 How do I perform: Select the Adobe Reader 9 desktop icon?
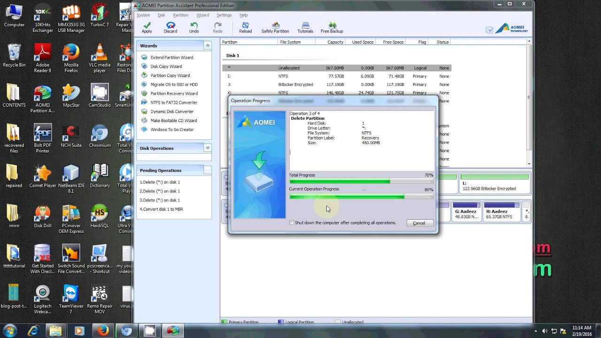[43, 59]
